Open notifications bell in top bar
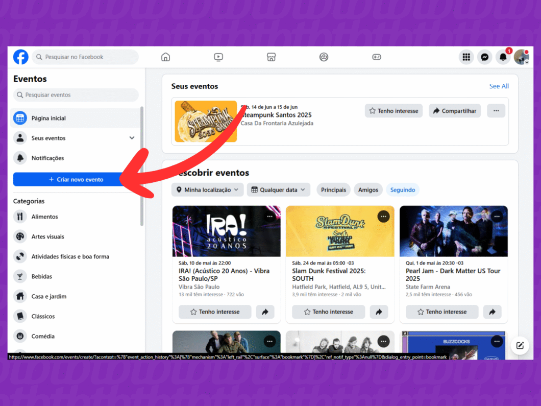The height and width of the screenshot is (406, 541). click(503, 57)
